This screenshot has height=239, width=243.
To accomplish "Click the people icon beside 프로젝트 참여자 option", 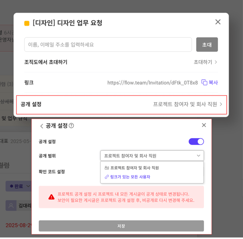I will point(107,168).
